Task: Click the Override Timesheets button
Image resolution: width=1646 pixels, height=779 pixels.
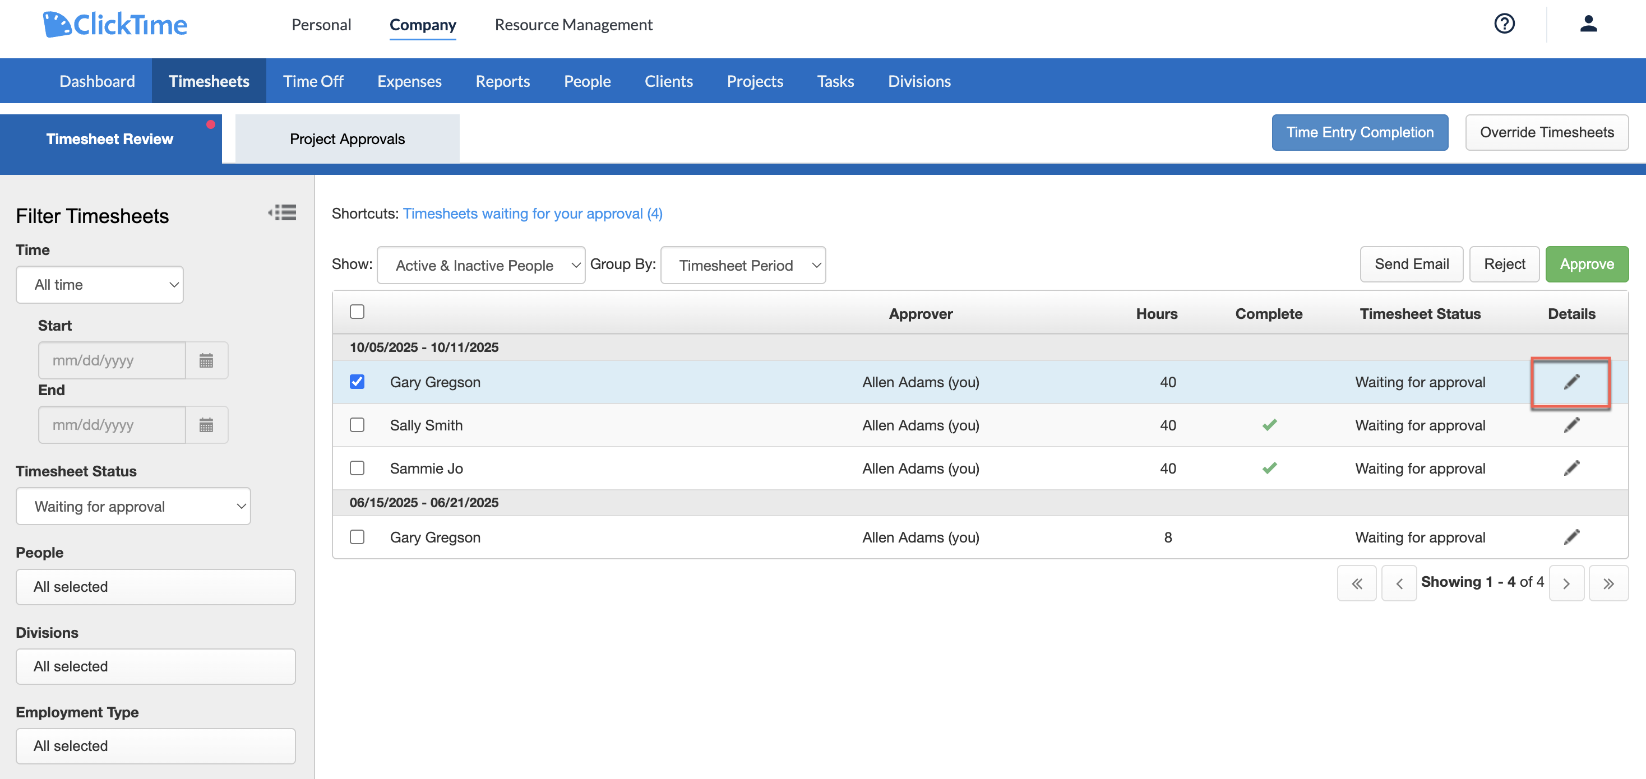Action: point(1546,132)
